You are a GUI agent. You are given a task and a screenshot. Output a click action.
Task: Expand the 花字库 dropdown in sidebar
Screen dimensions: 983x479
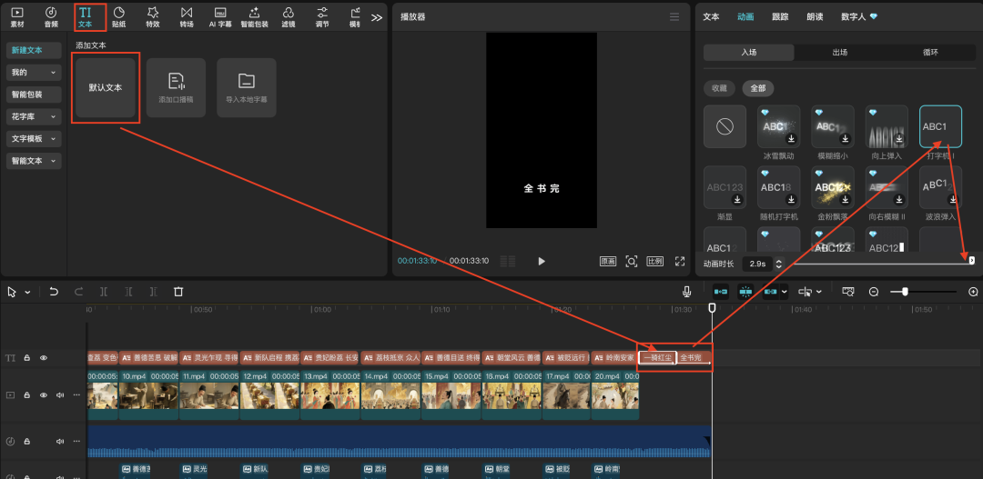tap(35, 116)
